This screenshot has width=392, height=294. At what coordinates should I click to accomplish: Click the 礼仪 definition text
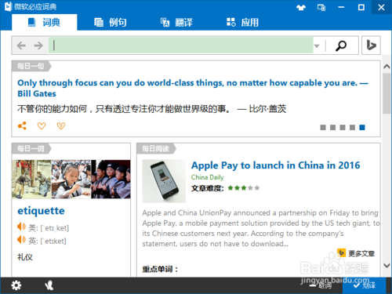pos(25,257)
